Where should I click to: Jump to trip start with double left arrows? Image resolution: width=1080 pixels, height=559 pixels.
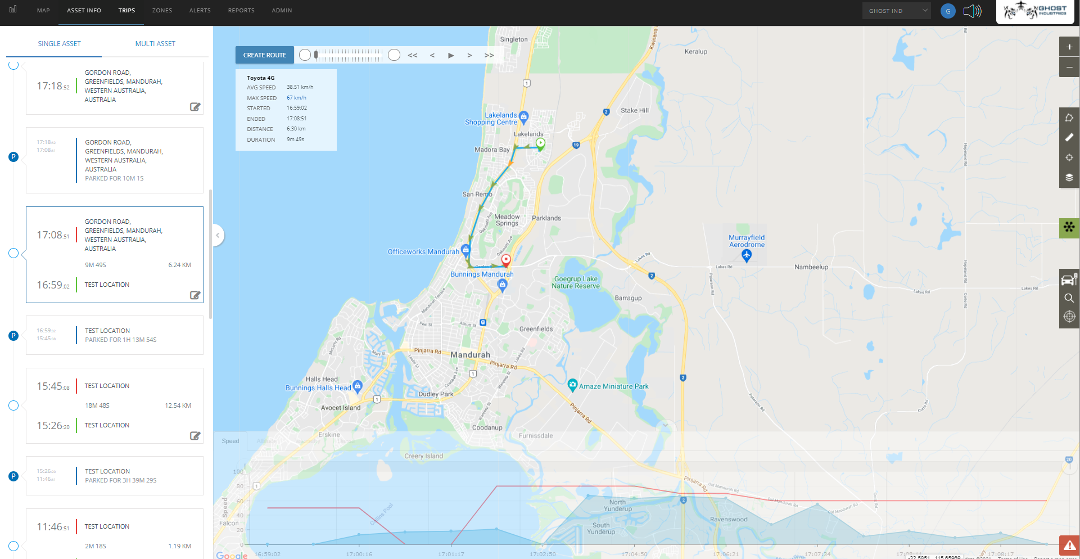[x=413, y=55]
